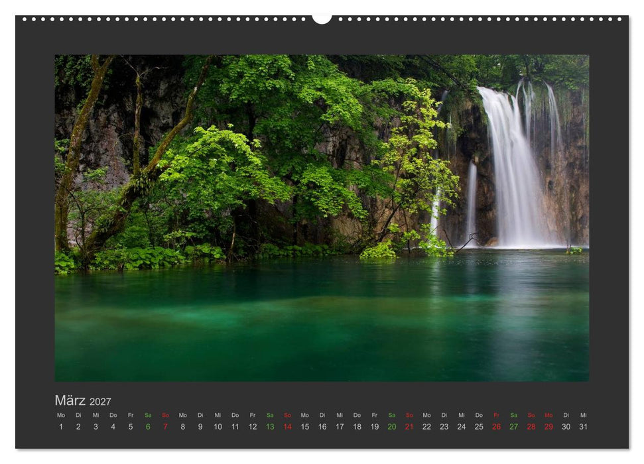Select date 19 in the calendar row
644x464 pixels.
point(375,427)
